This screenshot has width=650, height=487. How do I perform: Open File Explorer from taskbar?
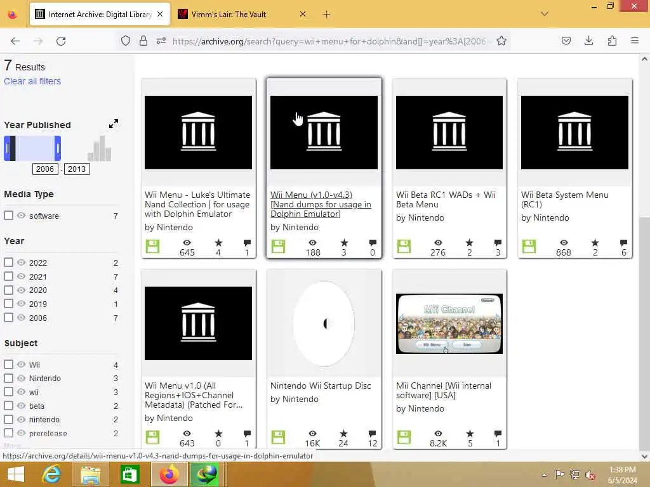pyautogui.click(x=91, y=474)
